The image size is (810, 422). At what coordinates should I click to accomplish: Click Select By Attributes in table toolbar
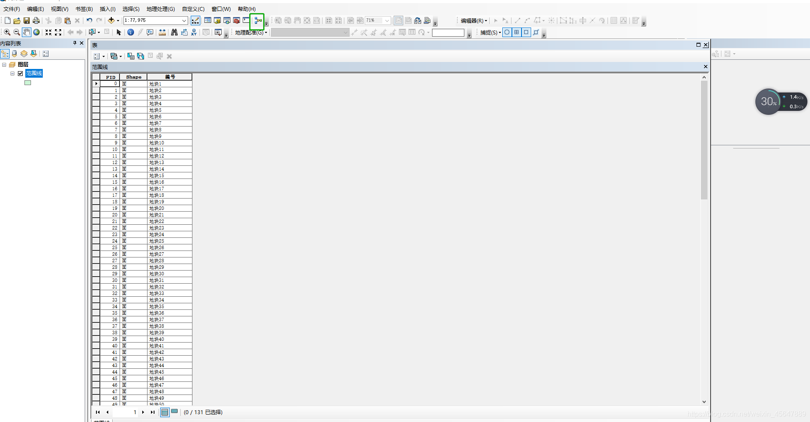point(131,56)
